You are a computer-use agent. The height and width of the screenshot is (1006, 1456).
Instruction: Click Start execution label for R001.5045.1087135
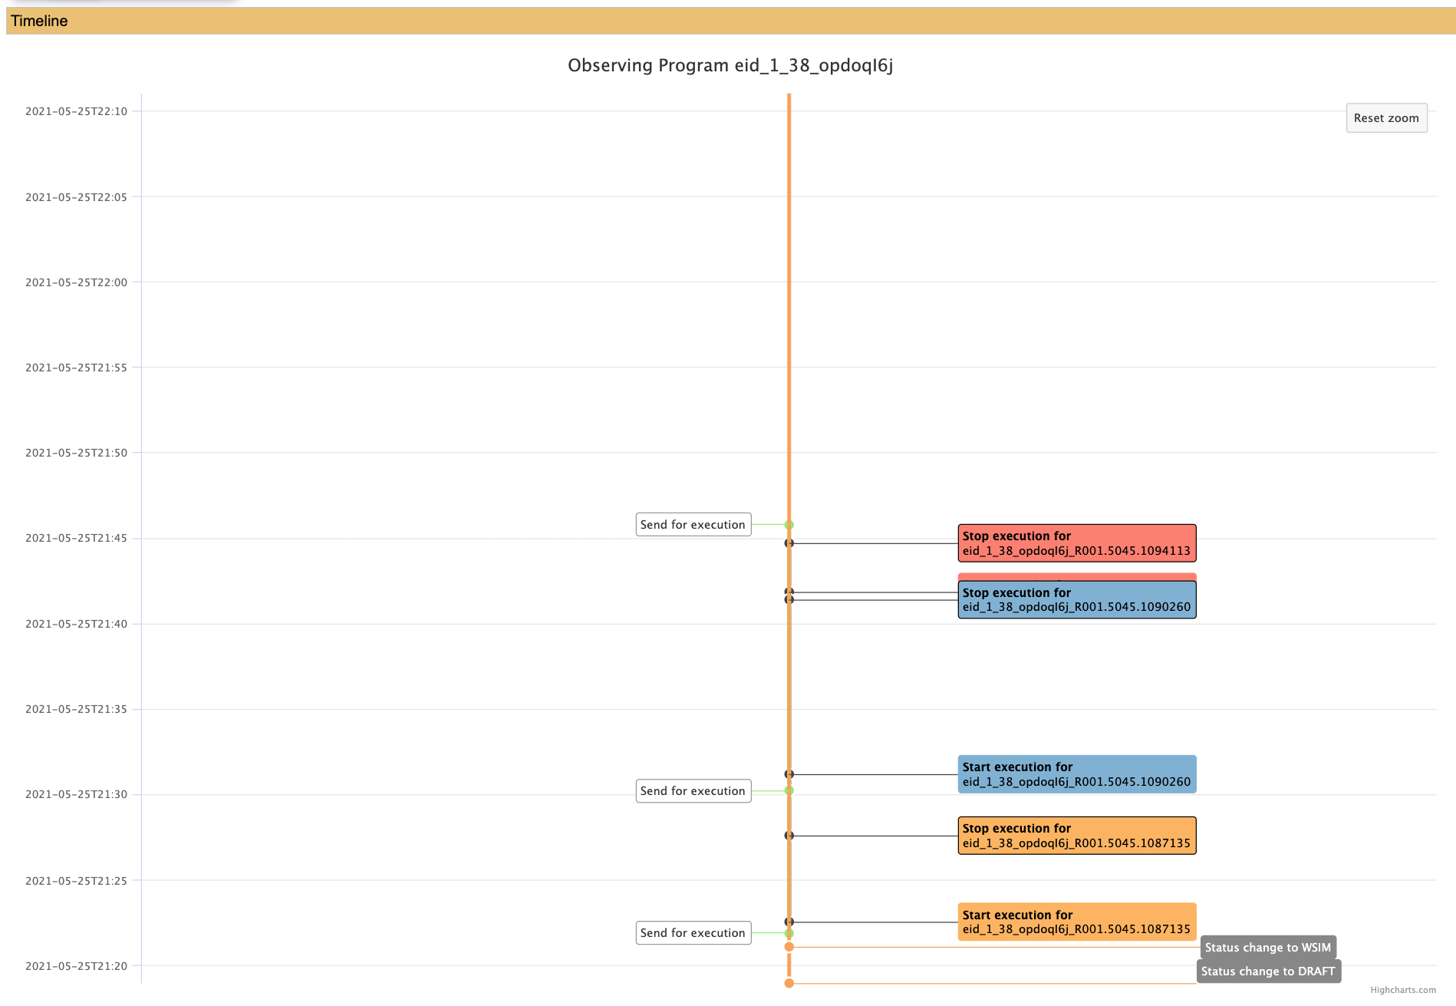click(x=1077, y=922)
